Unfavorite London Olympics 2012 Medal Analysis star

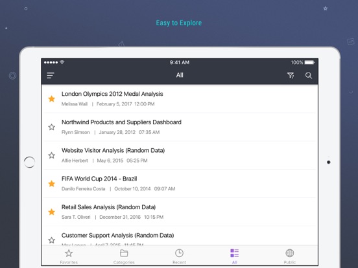(52, 98)
